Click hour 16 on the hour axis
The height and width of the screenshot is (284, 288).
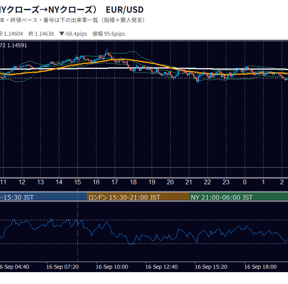(96, 182)
